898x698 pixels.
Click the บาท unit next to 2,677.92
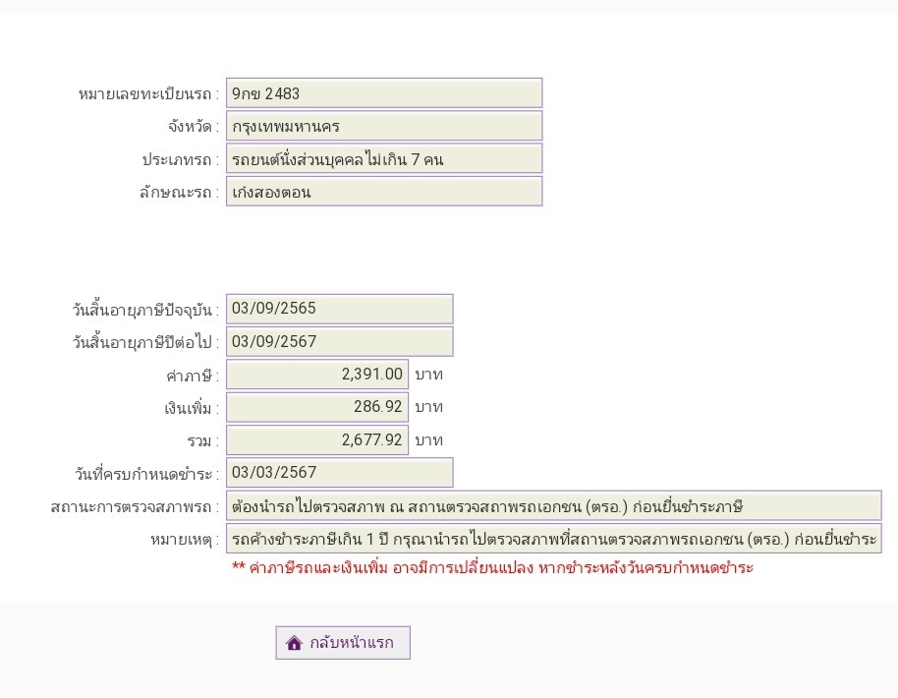(429, 440)
